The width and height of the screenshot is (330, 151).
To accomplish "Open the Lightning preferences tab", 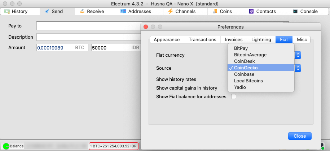I will coord(261,40).
